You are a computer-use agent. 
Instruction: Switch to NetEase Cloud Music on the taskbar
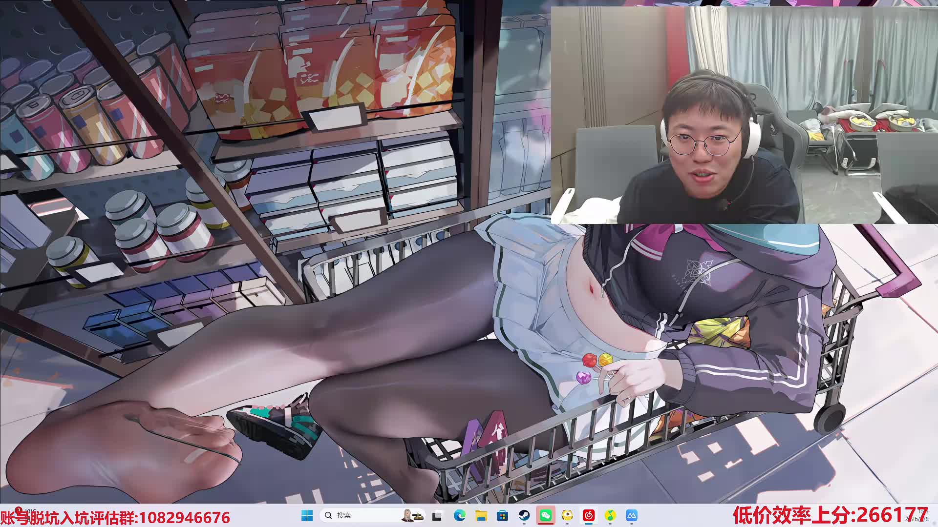coord(589,515)
